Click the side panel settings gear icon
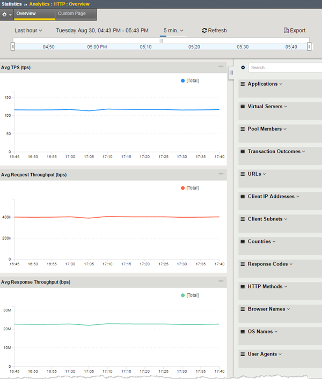Viewport: 322px width, 379px height. pos(243,68)
